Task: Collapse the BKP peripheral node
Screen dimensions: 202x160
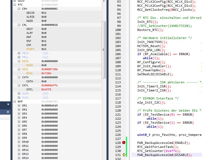Action: 15,102
